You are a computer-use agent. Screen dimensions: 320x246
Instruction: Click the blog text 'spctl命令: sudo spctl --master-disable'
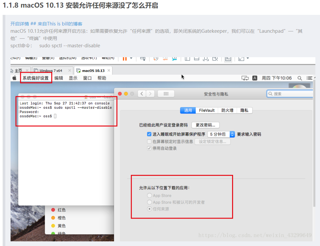55,46
